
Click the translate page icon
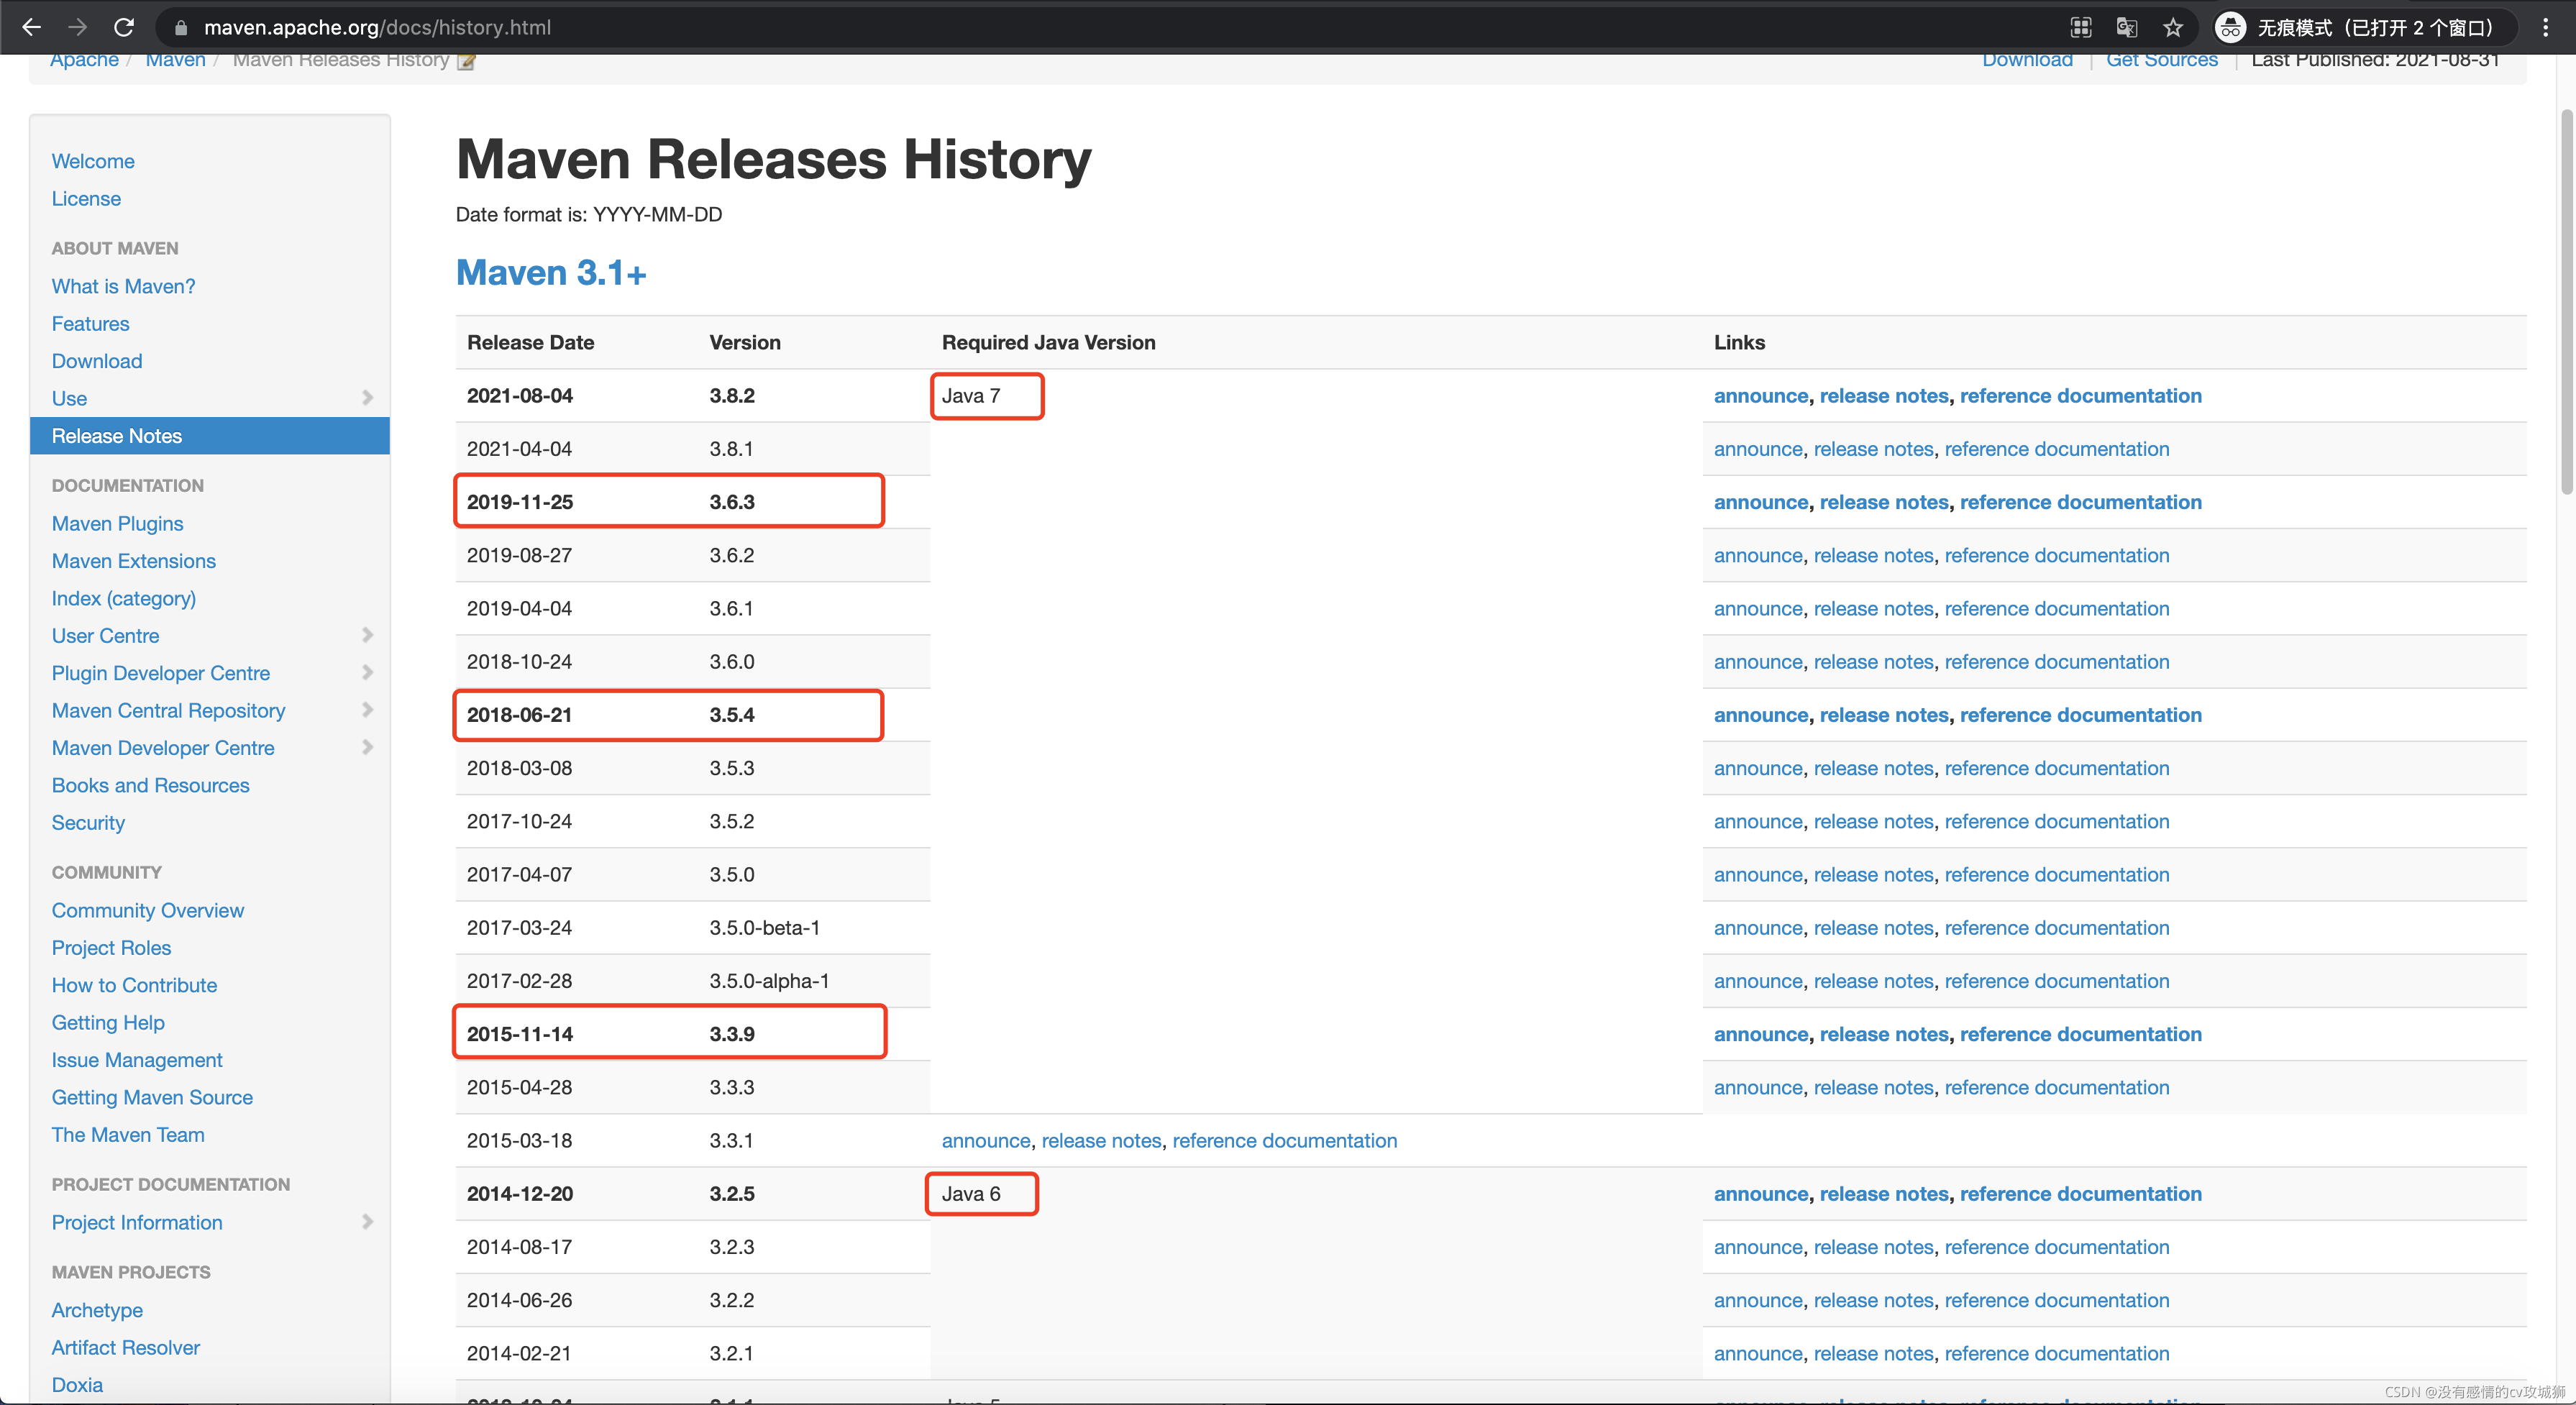pos(2127,27)
